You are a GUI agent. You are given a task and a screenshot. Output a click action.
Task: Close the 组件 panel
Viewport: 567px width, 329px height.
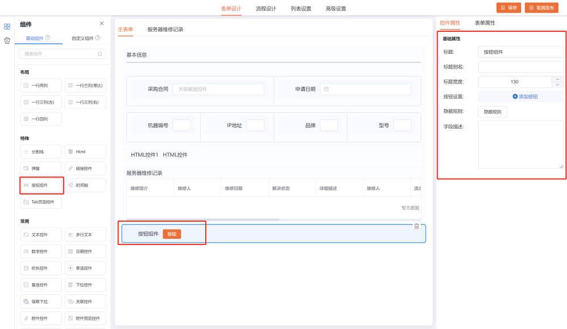102,24
